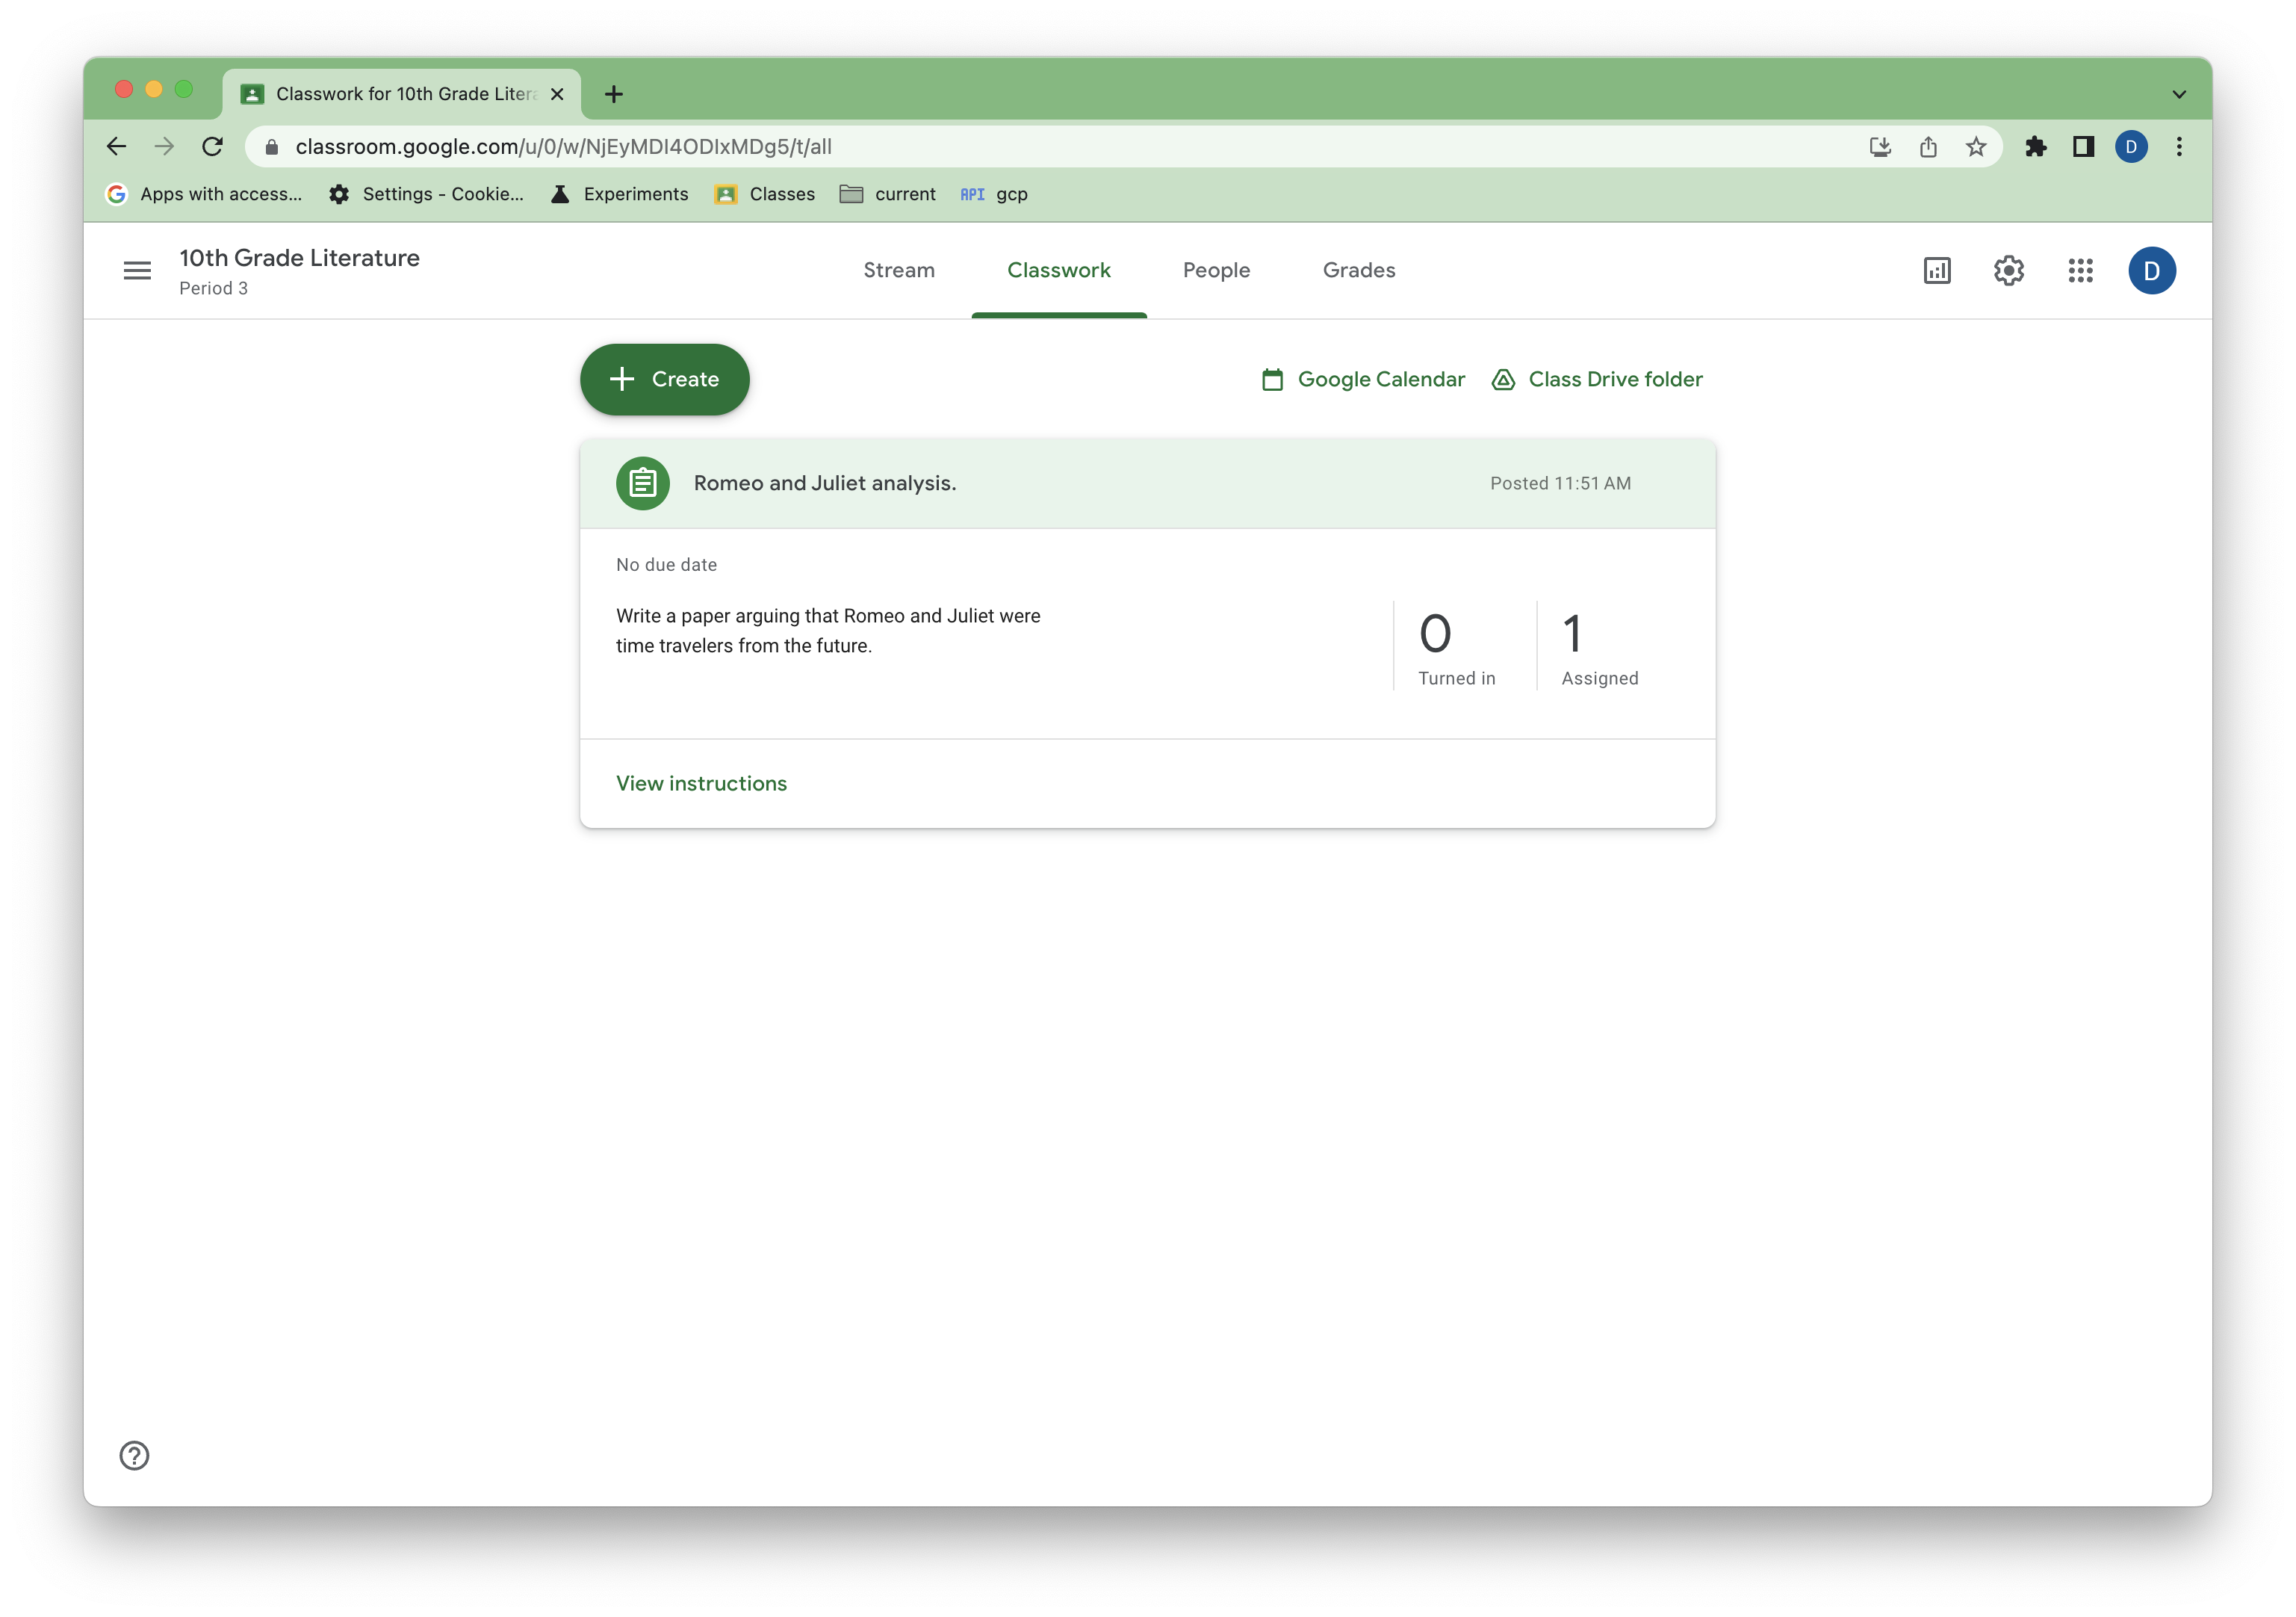Open Google Calendar for this class
Screen dimensions: 2296x1617
[x=1362, y=378]
